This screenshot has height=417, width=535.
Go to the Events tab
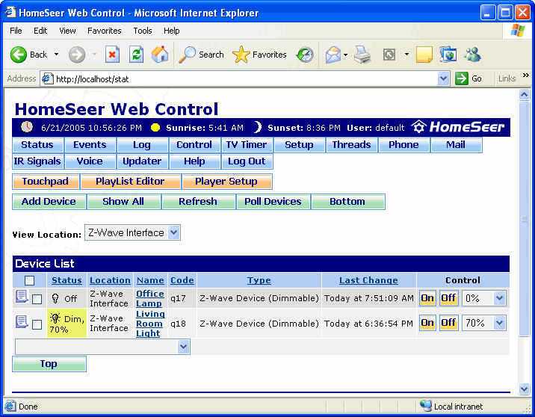pos(90,145)
